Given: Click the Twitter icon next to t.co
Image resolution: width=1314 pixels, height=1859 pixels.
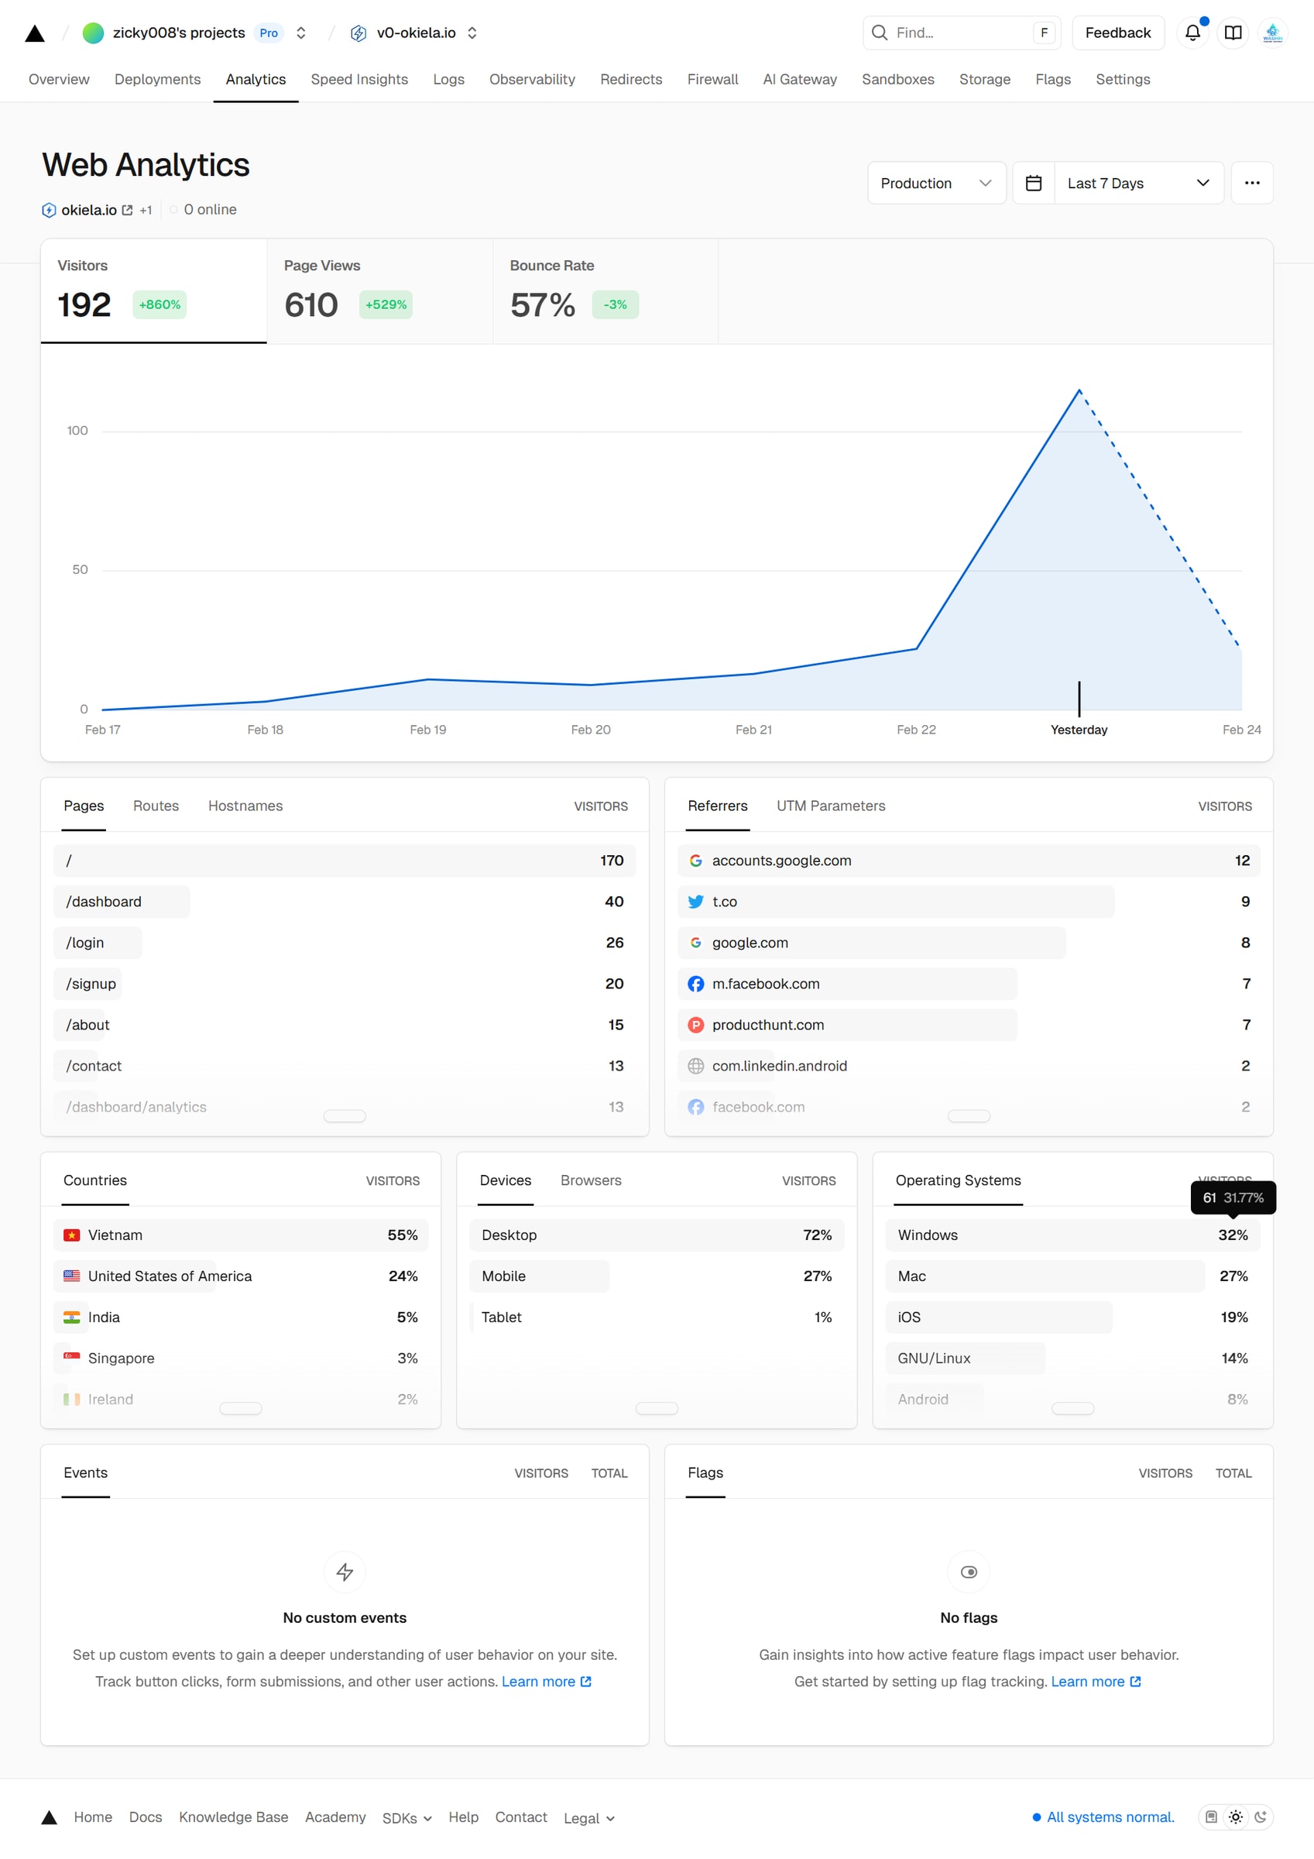Looking at the screenshot, I should [x=695, y=901].
